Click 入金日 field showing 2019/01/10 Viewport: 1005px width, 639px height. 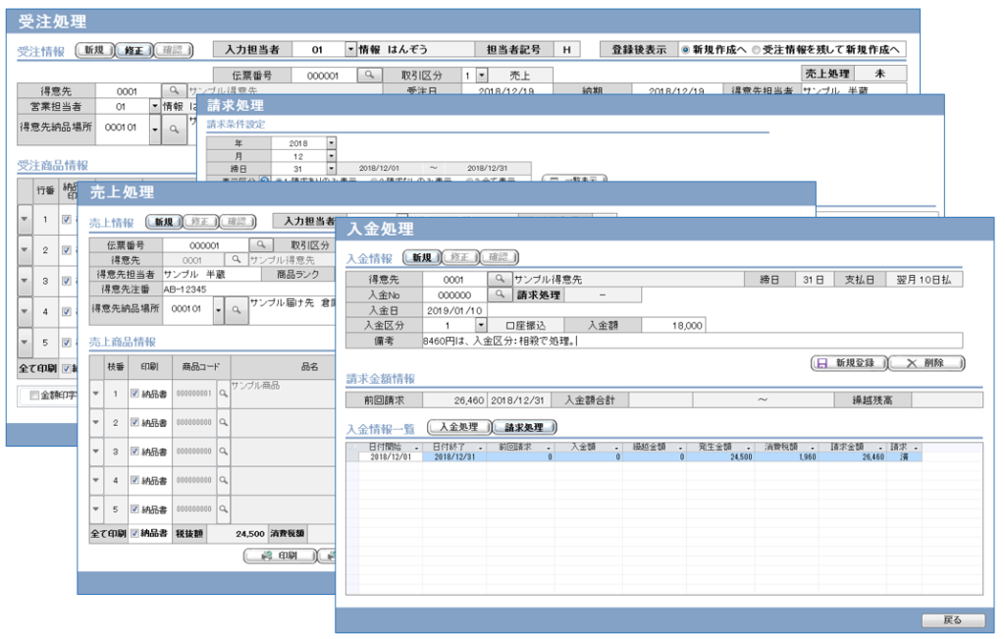454,310
